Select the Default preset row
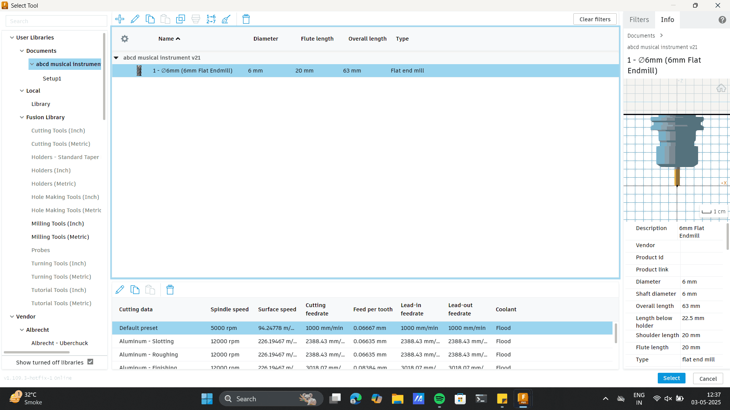The width and height of the screenshot is (730, 410). coord(362,328)
